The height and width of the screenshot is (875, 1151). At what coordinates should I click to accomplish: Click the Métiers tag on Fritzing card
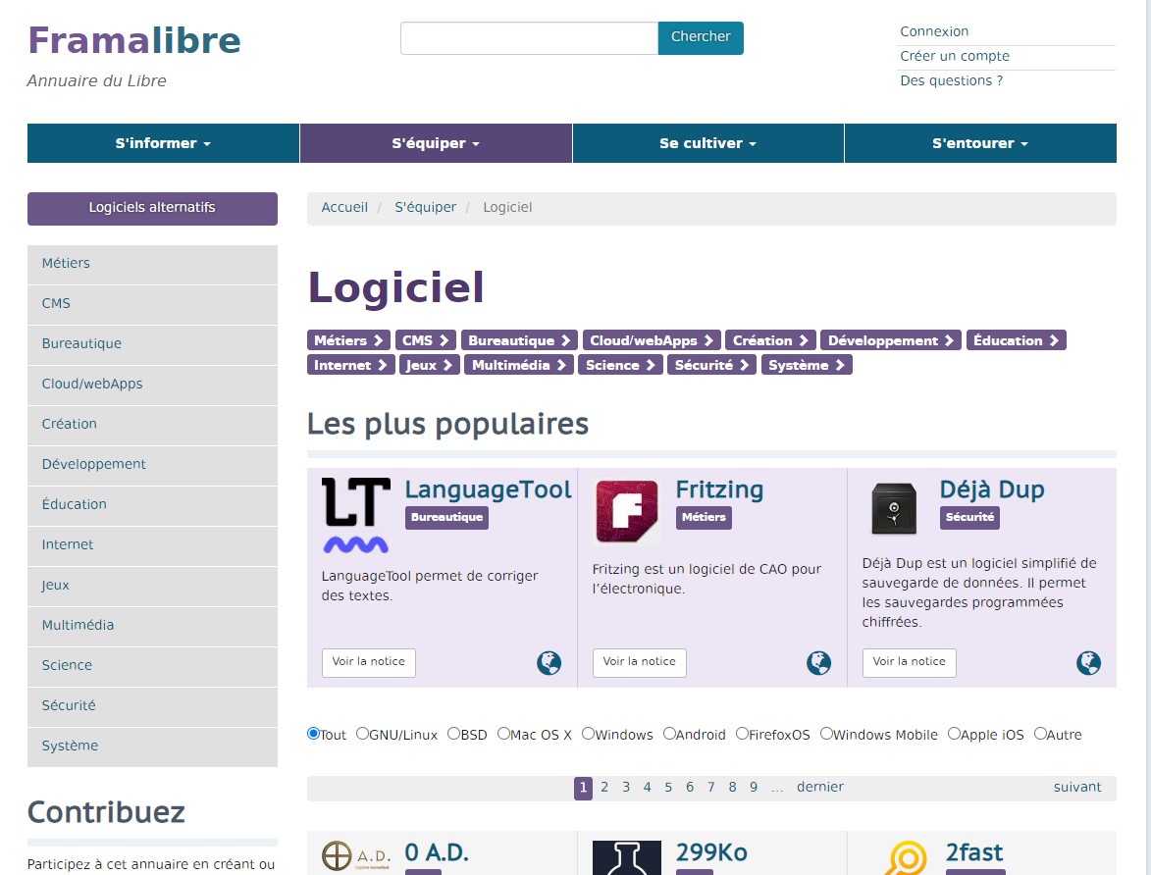[x=704, y=518]
